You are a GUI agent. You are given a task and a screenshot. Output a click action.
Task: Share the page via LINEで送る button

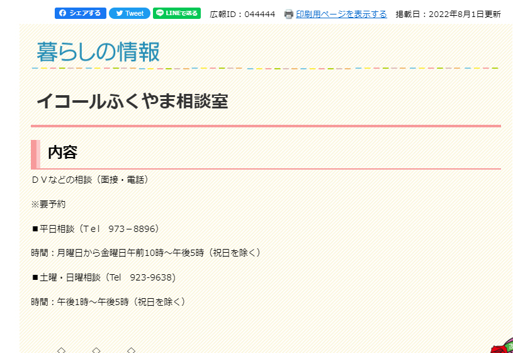click(x=177, y=13)
